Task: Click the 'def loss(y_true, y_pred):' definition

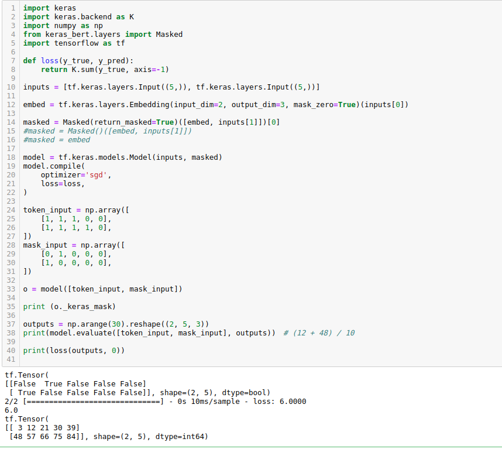Action: [78, 60]
